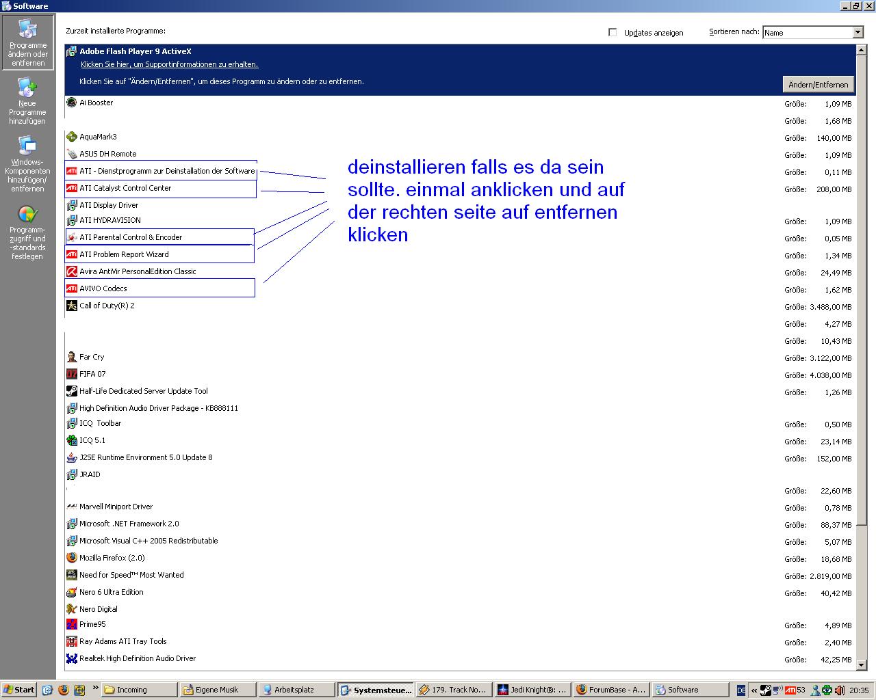Select the Mozilla Firefox (2.0) icon
This screenshot has width=876, height=700.
[x=72, y=558]
